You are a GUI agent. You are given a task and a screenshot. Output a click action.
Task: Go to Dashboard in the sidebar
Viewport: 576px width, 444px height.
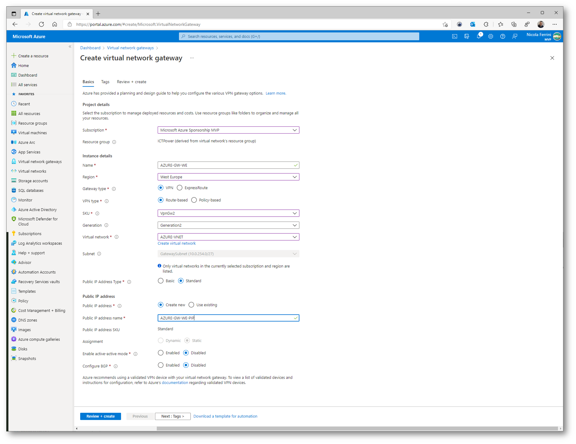(x=28, y=75)
